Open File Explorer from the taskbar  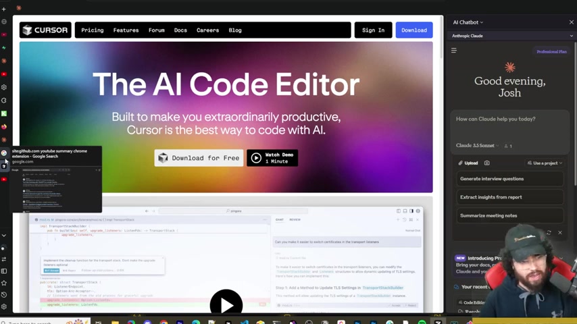(115, 322)
